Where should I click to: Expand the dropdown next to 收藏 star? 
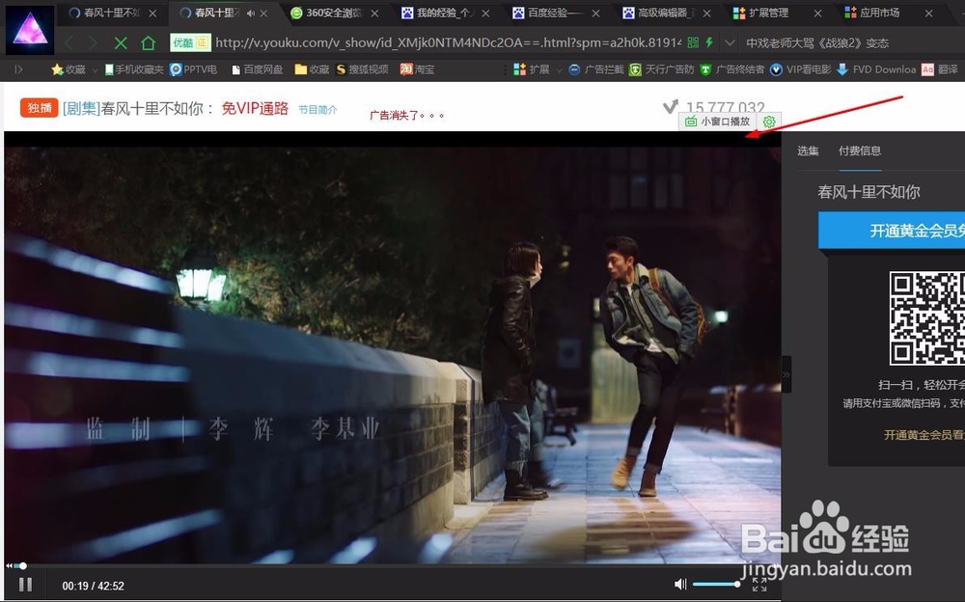95,70
